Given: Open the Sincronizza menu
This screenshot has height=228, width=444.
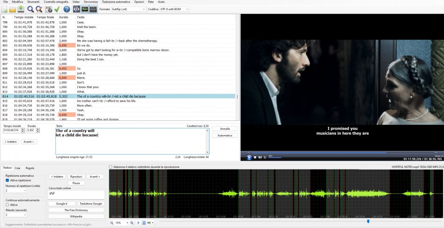Looking at the screenshot, I should pos(91,2).
